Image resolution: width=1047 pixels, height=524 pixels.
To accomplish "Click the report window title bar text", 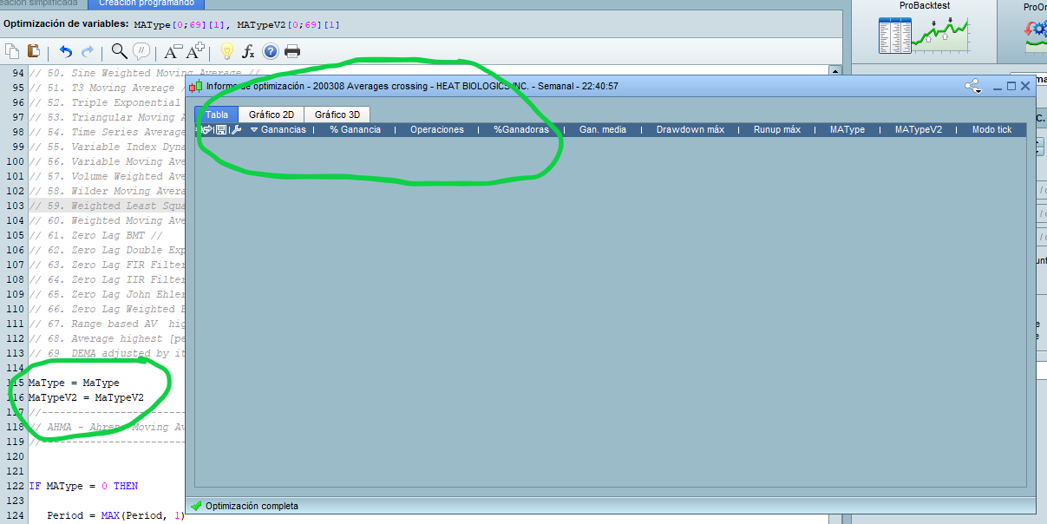I will click(412, 87).
